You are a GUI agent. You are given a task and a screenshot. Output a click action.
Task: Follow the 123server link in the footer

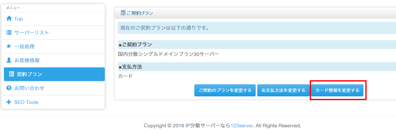tap(242, 126)
